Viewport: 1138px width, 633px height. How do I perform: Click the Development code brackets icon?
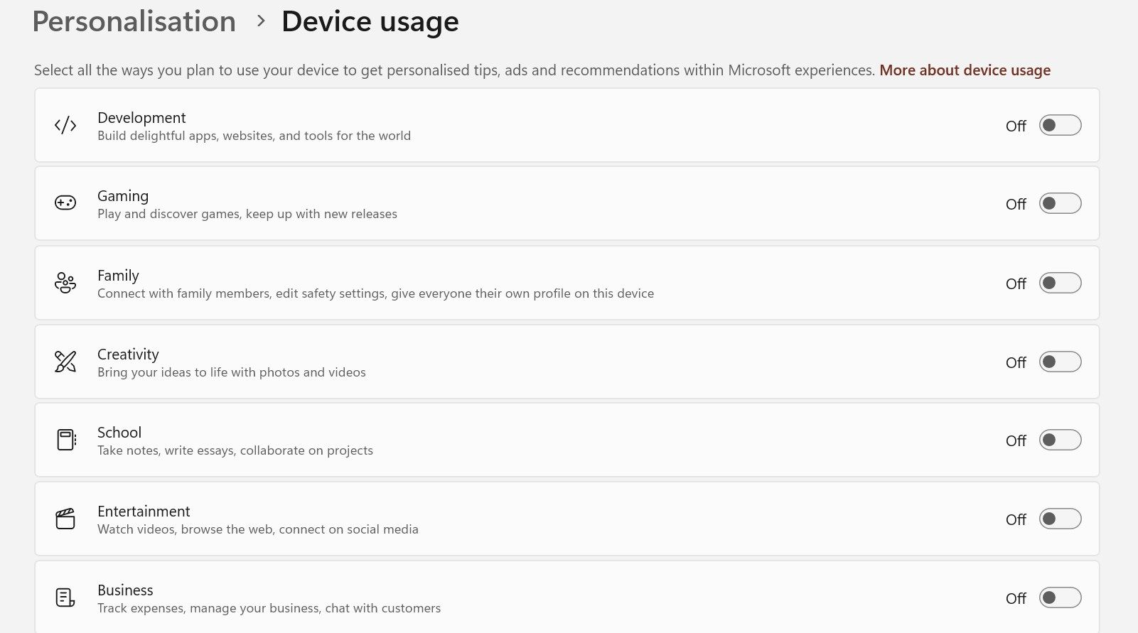click(x=65, y=126)
